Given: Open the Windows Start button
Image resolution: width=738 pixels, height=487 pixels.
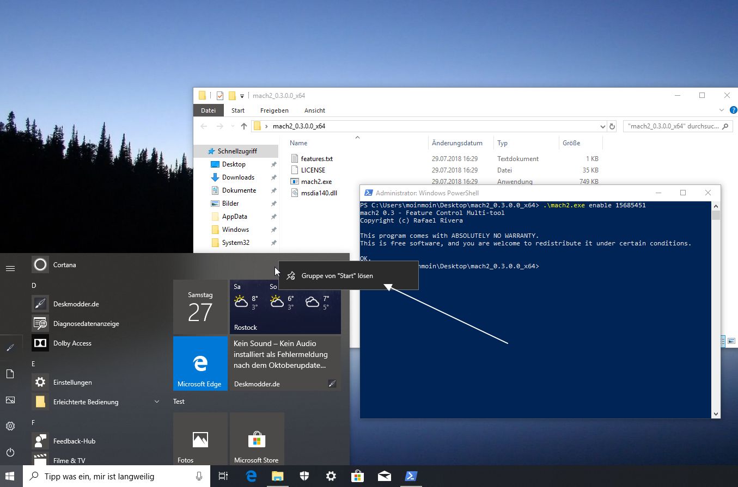Looking at the screenshot, I should (x=11, y=476).
